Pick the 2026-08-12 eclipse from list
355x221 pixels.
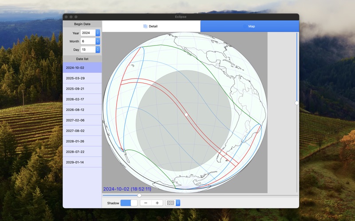click(82, 110)
